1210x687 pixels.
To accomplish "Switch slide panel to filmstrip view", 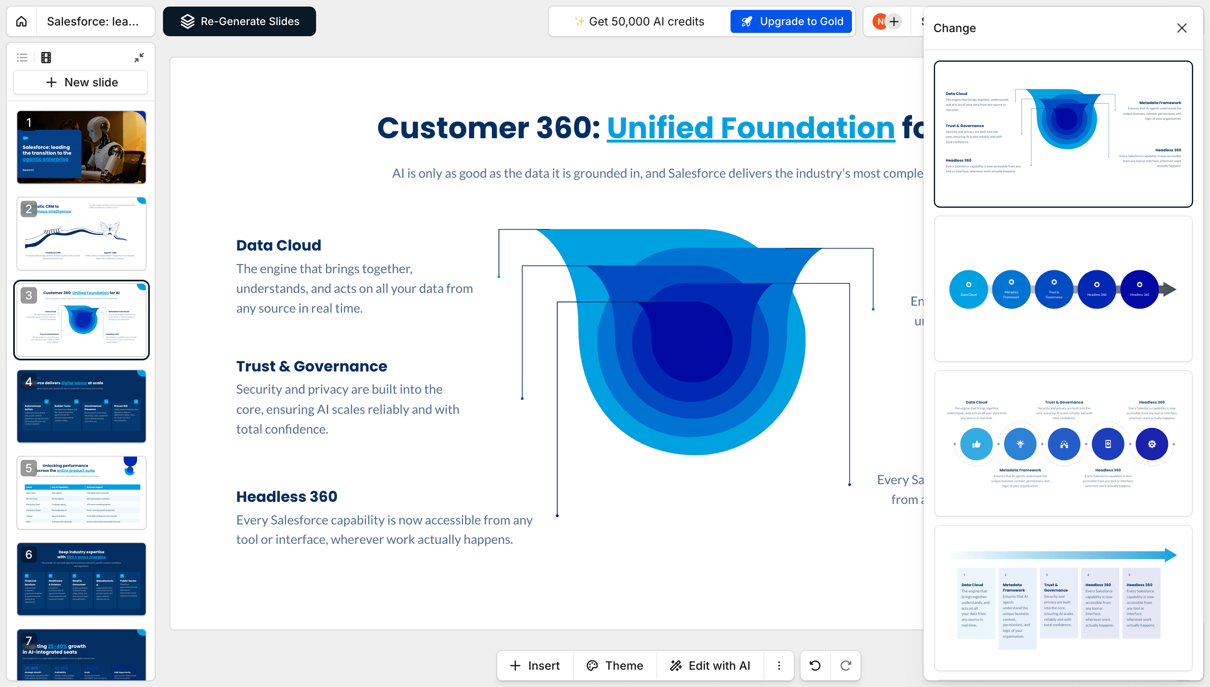I will click(46, 58).
